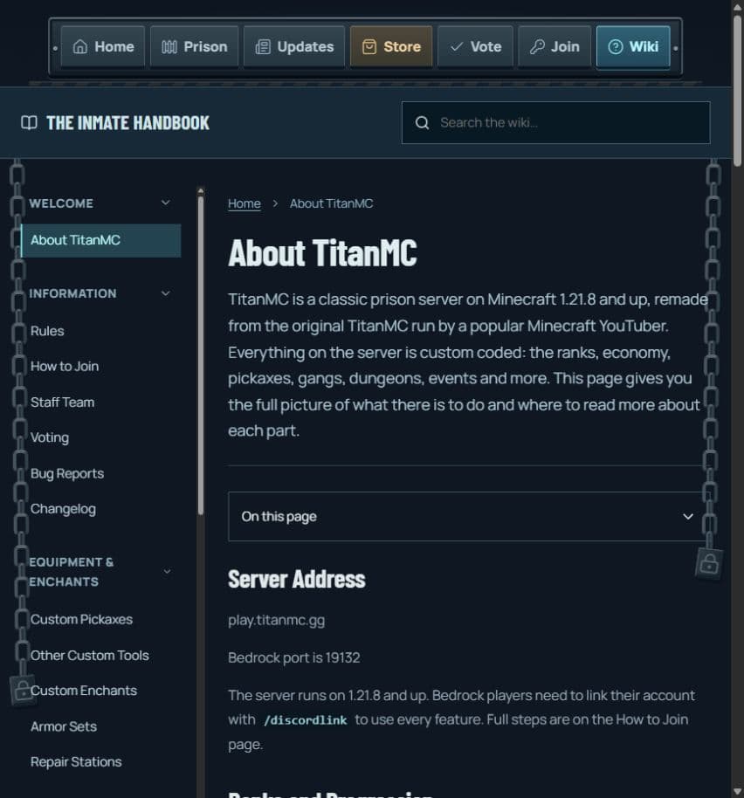Click the /discordlink command text

(x=306, y=720)
